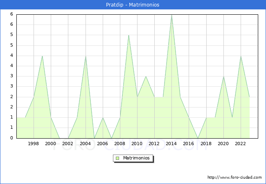Click the 2016 x-axis label
Image resolution: width=266 pixels, height=184 pixels.
pyautogui.click(x=188, y=144)
